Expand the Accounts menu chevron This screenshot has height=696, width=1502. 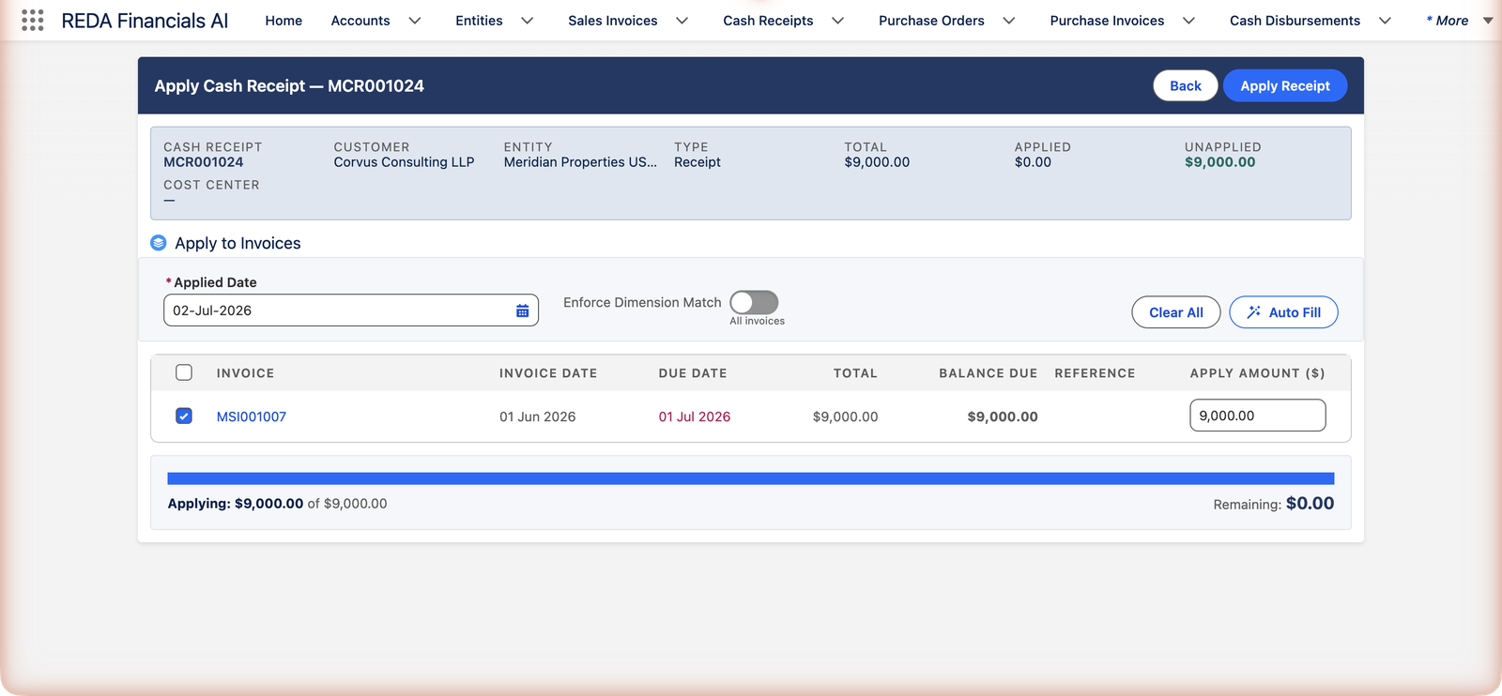pyautogui.click(x=415, y=21)
